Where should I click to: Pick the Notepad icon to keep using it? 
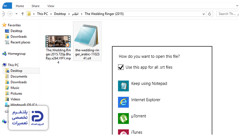(x=123, y=86)
